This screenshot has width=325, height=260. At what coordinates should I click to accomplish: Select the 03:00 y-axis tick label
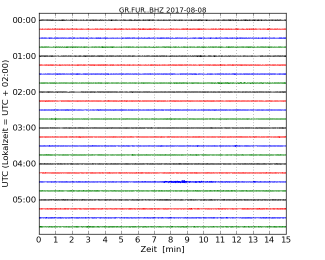(x=24, y=128)
